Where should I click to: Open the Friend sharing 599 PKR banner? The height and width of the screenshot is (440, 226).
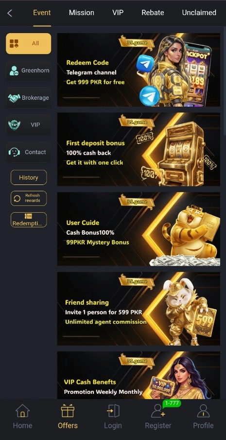click(139, 309)
